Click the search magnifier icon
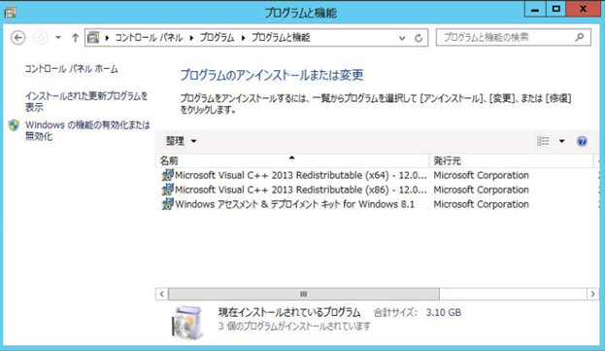 579,38
